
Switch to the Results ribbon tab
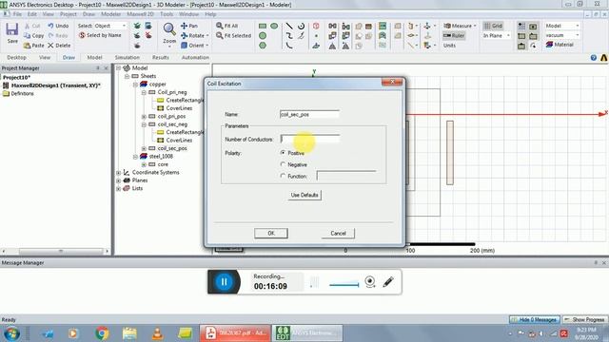pyautogui.click(x=161, y=57)
